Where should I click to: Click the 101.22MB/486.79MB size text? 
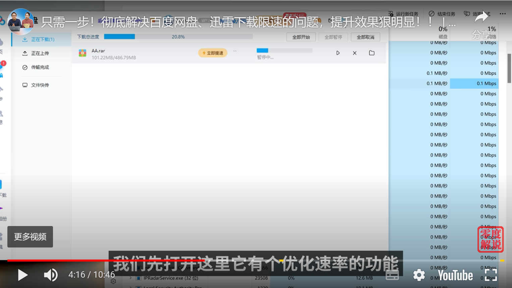coord(114,58)
